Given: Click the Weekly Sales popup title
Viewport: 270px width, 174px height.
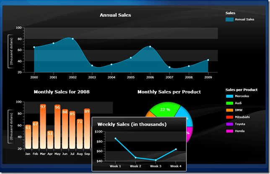Looking at the screenshot, I should (132, 124).
